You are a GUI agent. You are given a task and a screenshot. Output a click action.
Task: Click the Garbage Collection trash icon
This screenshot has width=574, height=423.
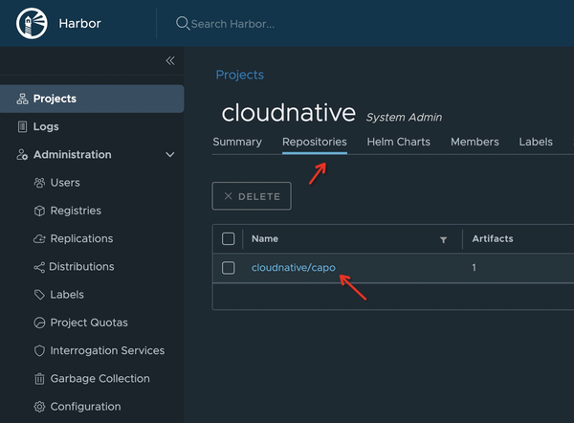[x=39, y=379]
